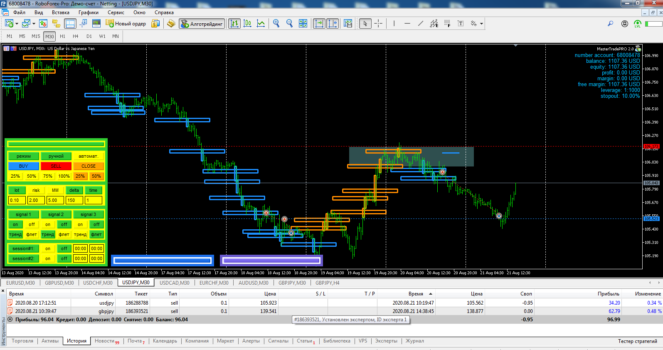Image resolution: width=663 pixels, height=350 pixels.
Task: Turn signal 1 on in panel
Action: point(15,225)
